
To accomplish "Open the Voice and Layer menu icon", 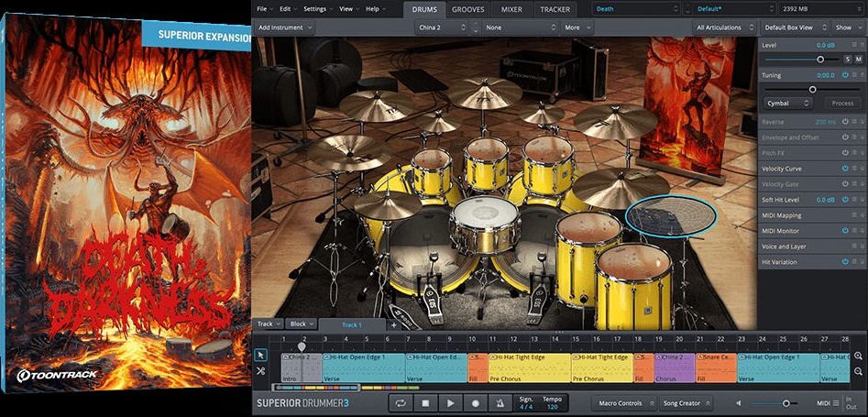I will 854,247.
